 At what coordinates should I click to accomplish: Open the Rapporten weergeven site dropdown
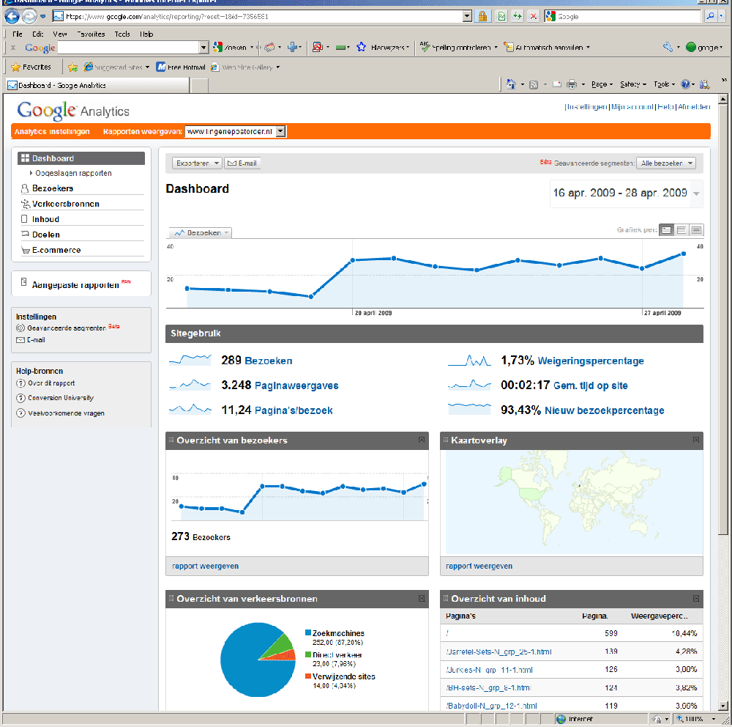(280, 132)
